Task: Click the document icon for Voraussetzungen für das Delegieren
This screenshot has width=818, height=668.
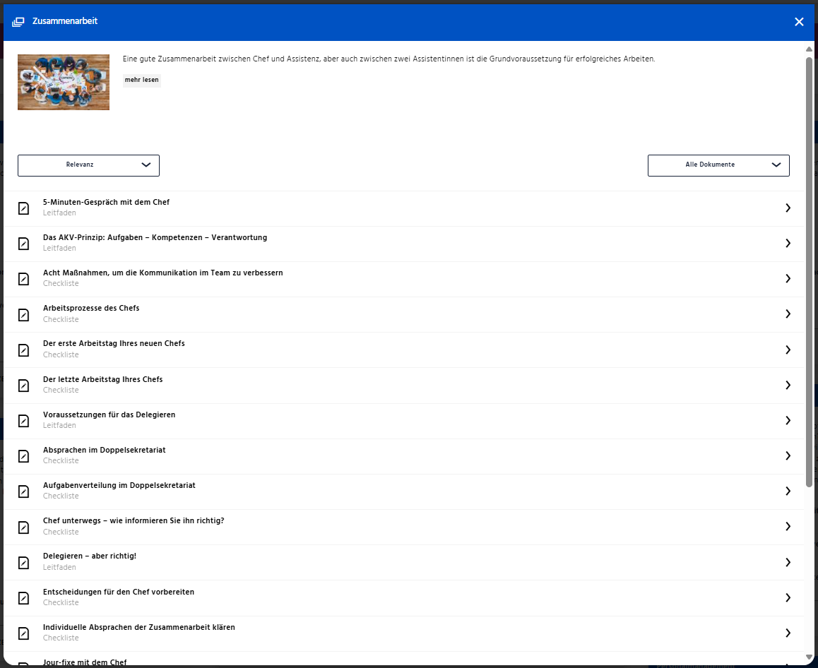Action: [x=23, y=421]
